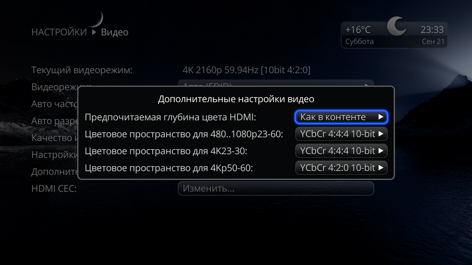Select the Видео breadcrumb item
472x265 pixels.
pos(115,32)
